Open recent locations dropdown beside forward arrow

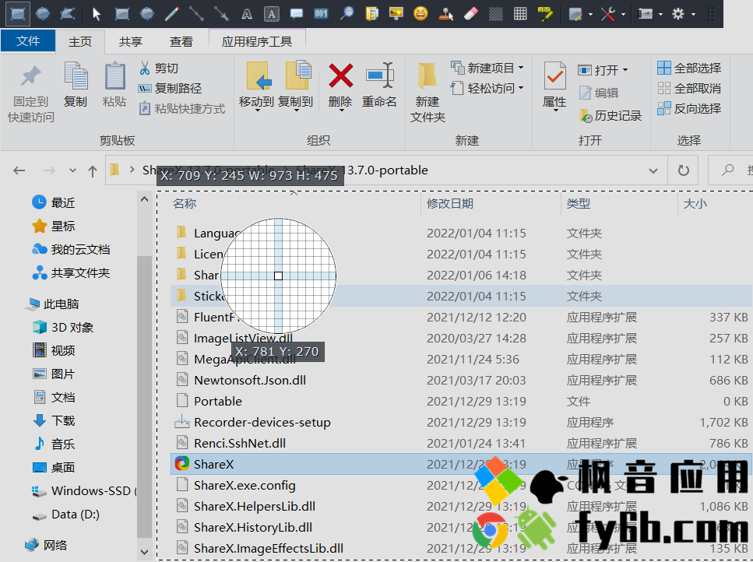pyautogui.click(x=72, y=170)
